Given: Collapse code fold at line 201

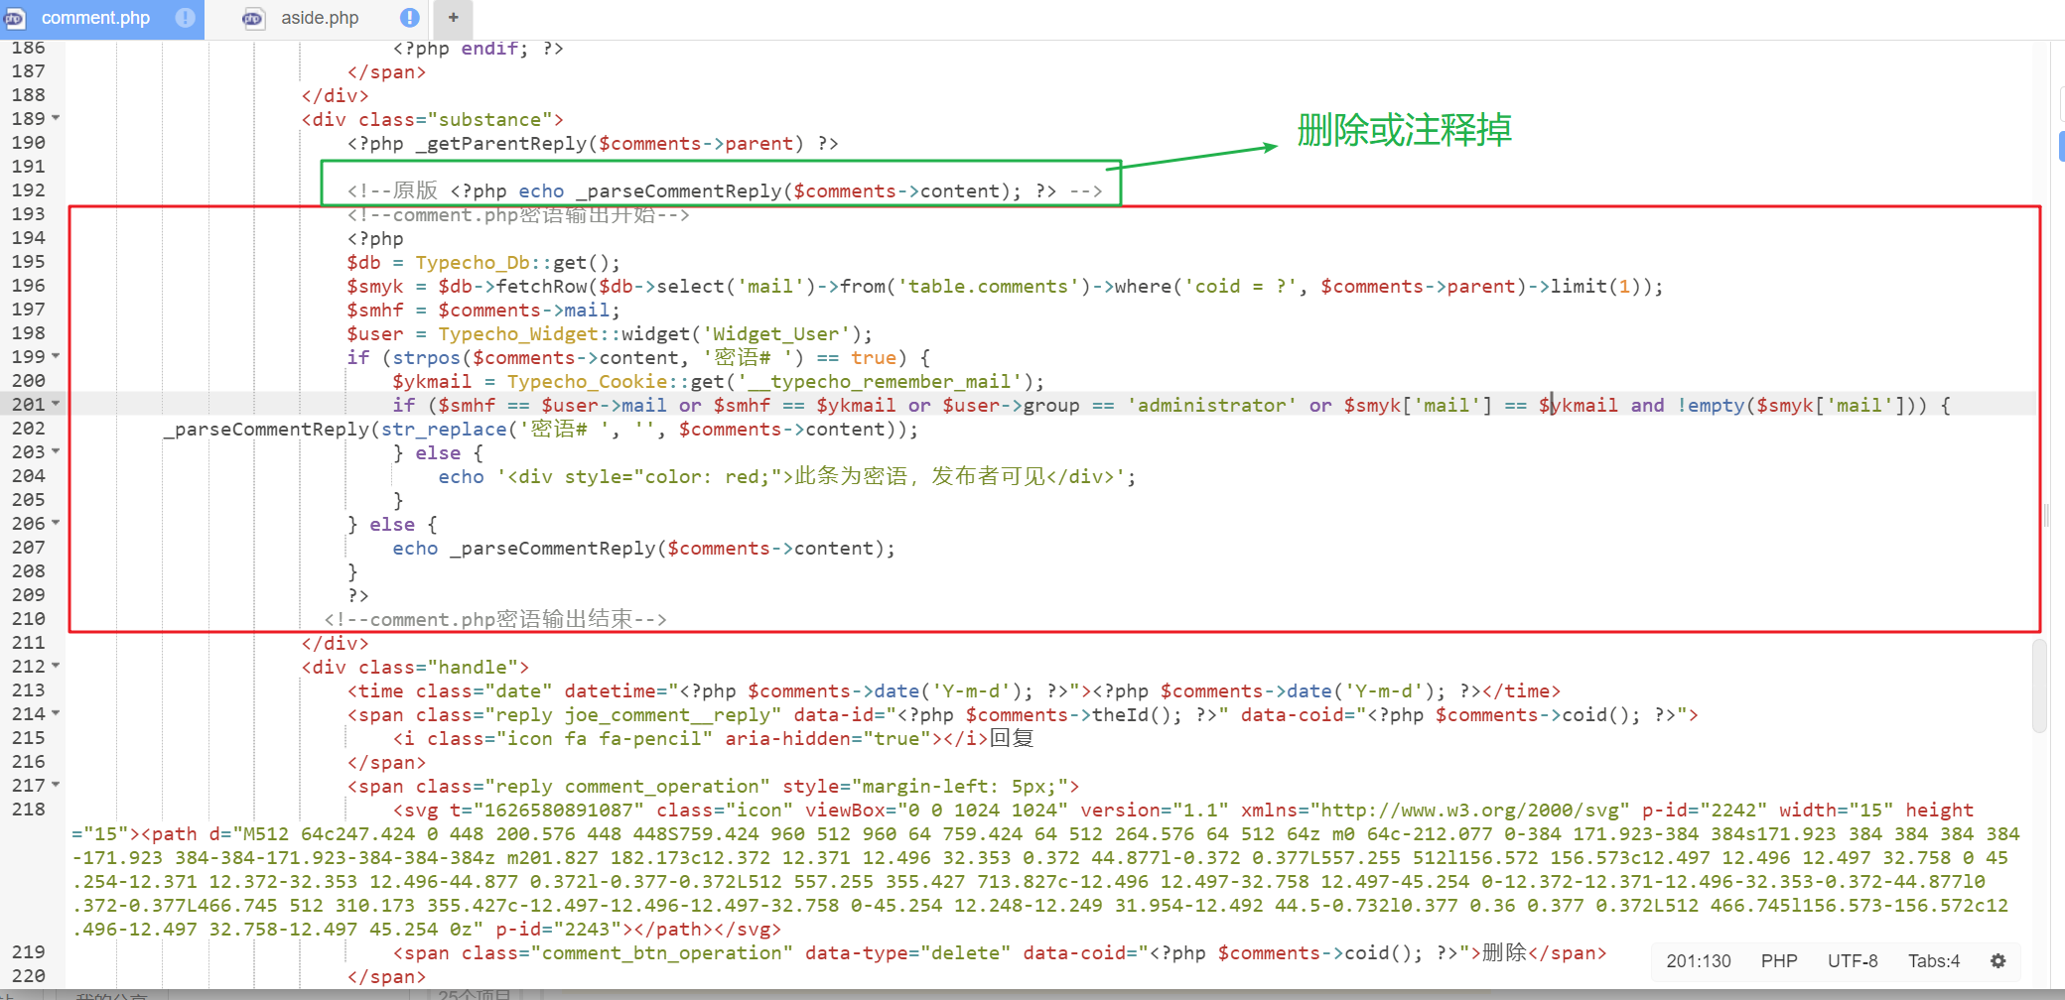Looking at the screenshot, I should click(56, 404).
